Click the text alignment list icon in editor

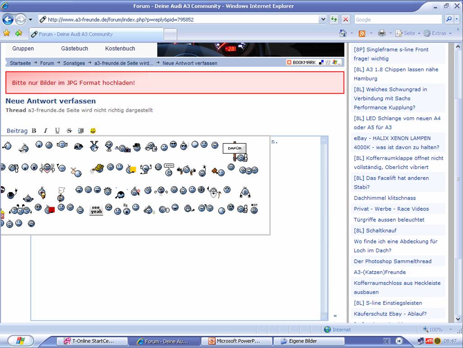[x=81, y=130]
